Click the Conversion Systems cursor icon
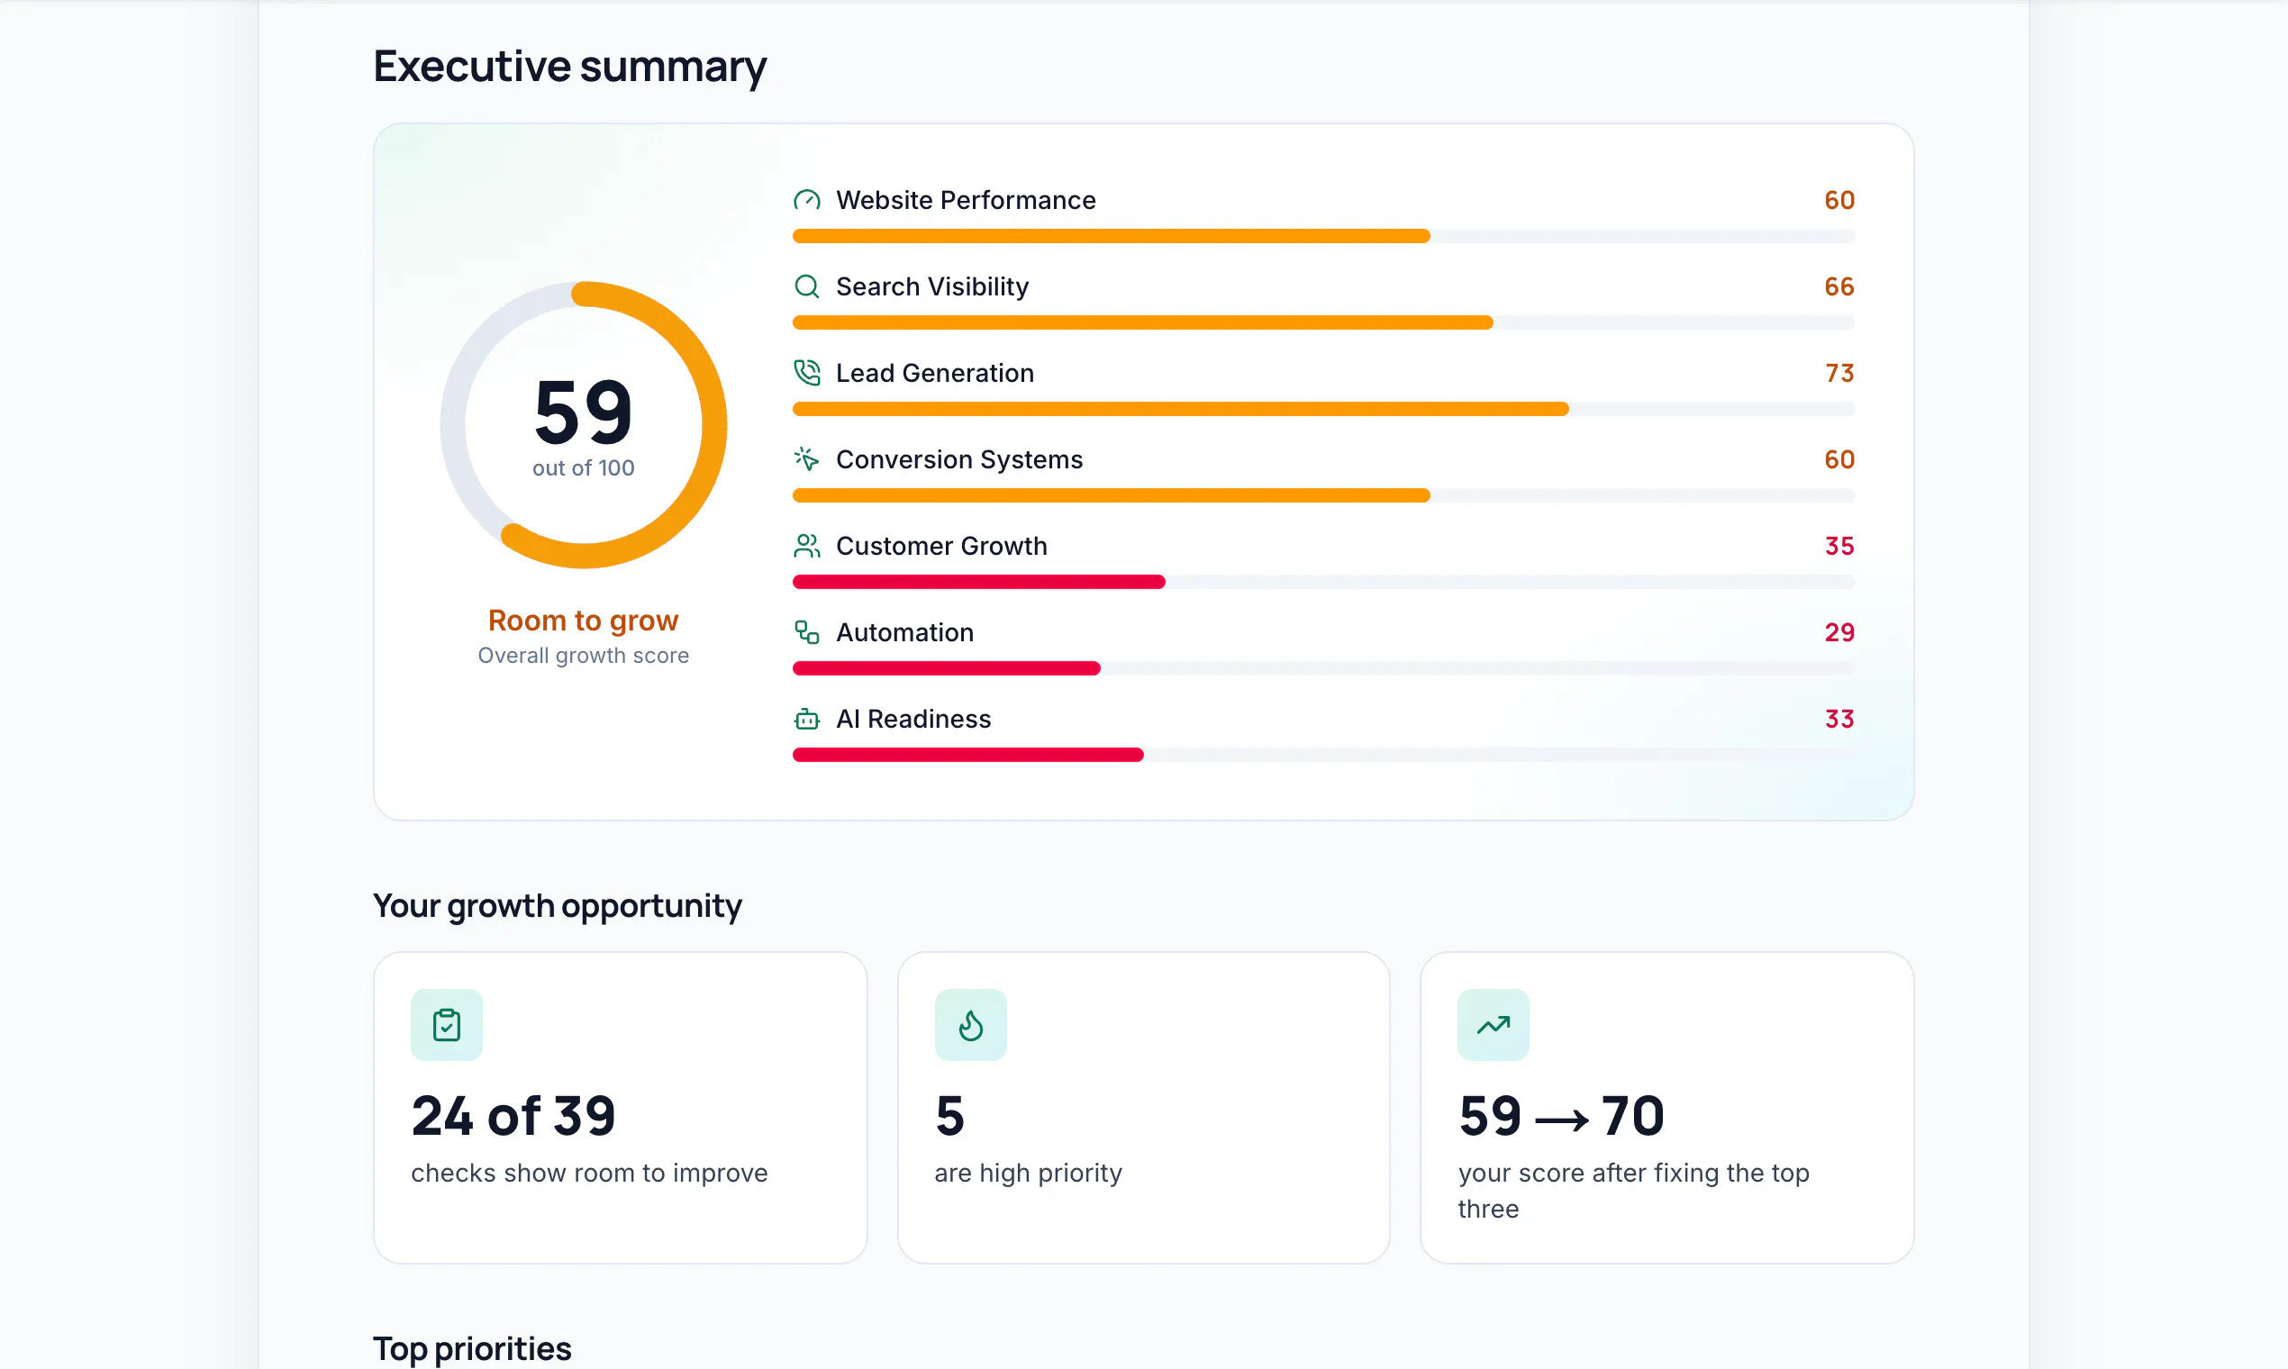Viewport: 2288px width, 1369px height. click(x=806, y=459)
